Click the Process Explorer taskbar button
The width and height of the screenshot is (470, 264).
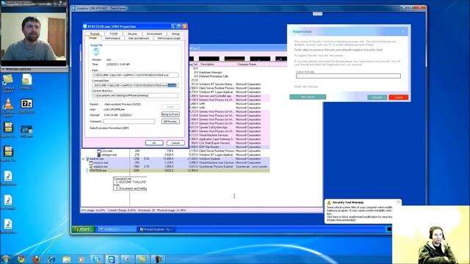tap(156, 230)
